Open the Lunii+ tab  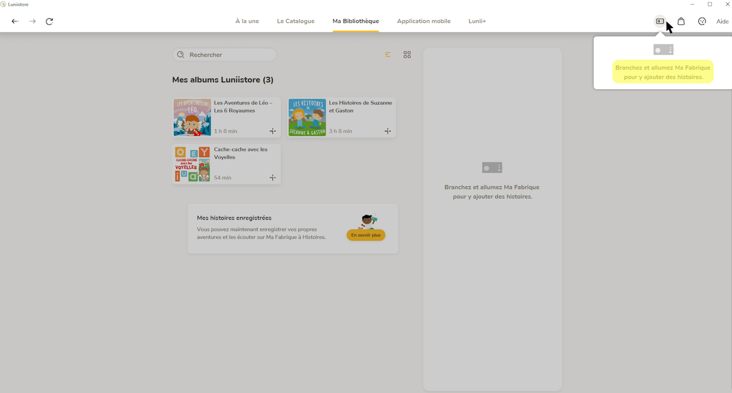(x=477, y=21)
